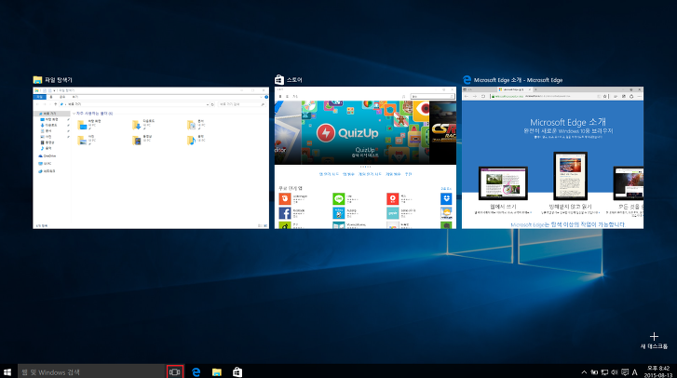Open the Action Center notifications icon
This screenshot has width=677, height=378.
pos(625,372)
